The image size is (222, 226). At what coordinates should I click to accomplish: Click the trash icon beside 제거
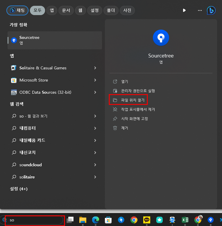[115, 128]
